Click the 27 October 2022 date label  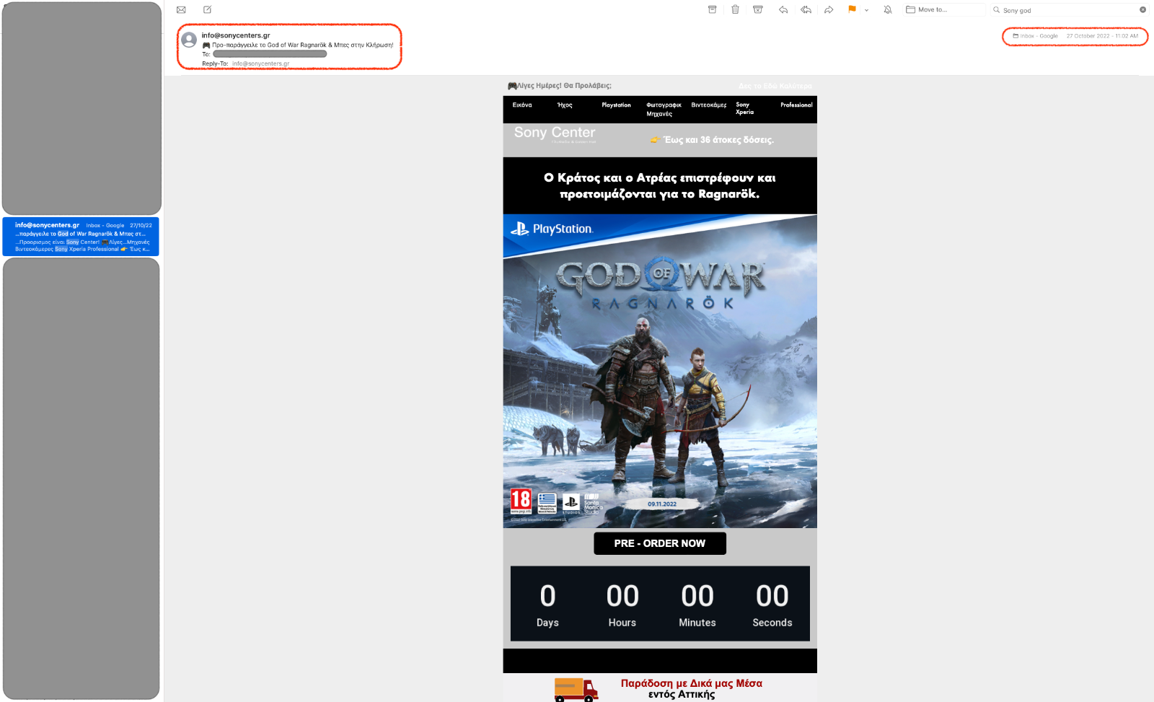(1102, 36)
